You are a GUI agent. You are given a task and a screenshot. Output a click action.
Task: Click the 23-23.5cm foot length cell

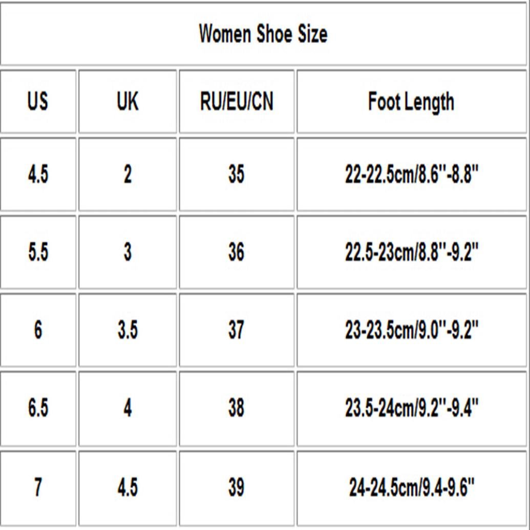point(411,330)
